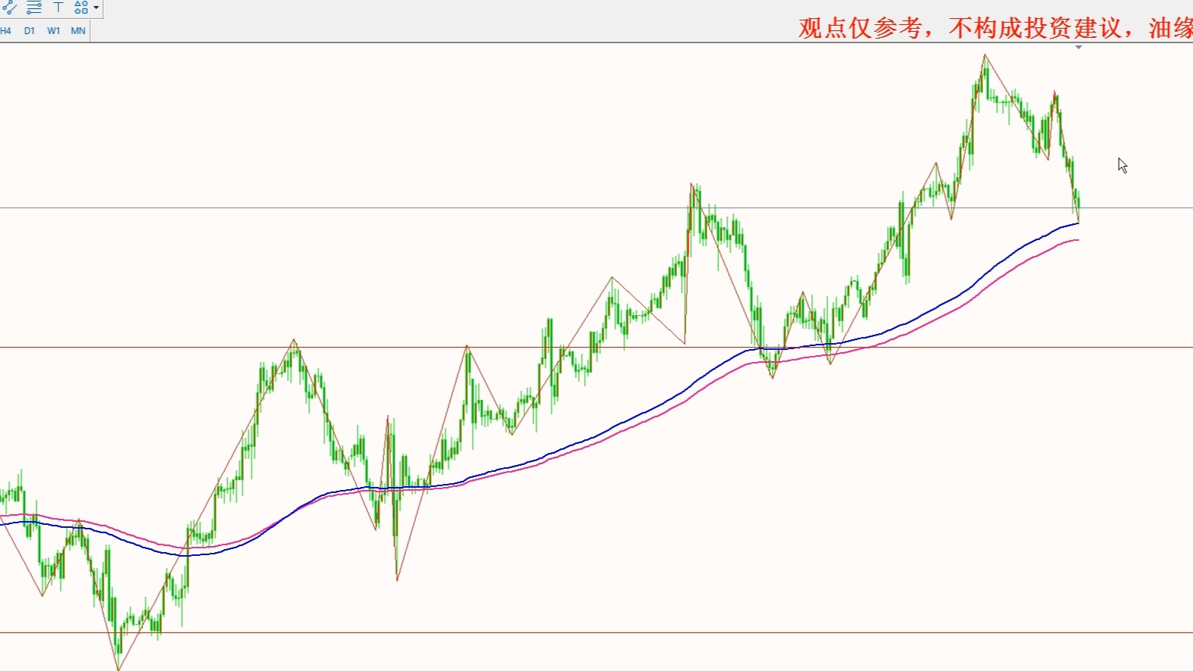This screenshot has height=671, width=1193.
Task: Switch chart to D1 daily timeframe
Action: point(30,31)
